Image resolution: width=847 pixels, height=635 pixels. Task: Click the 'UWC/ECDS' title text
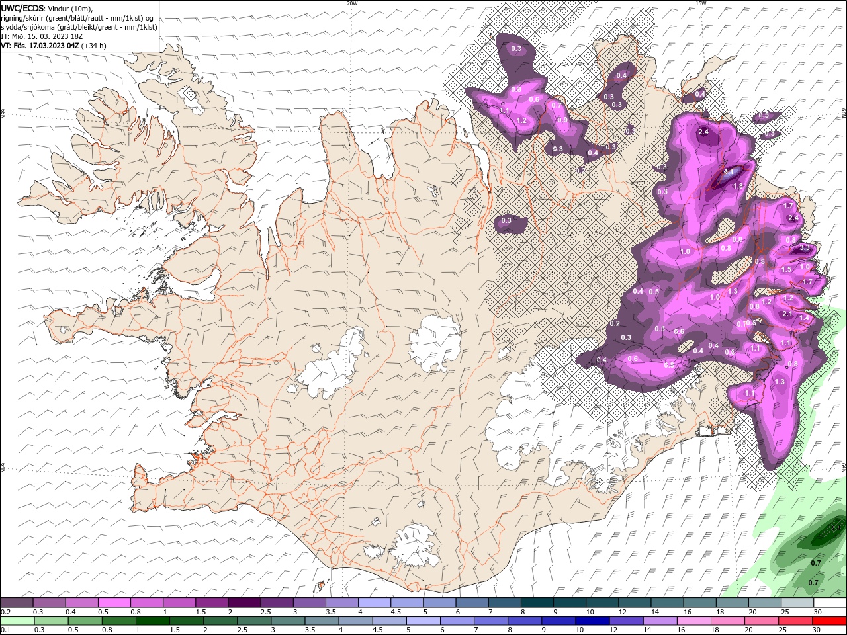(x=22, y=8)
